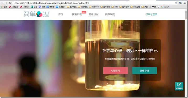This screenshot has width=188, height=98.
Task: Select the 简单学院 navigation item
Action: click(110, 14)
